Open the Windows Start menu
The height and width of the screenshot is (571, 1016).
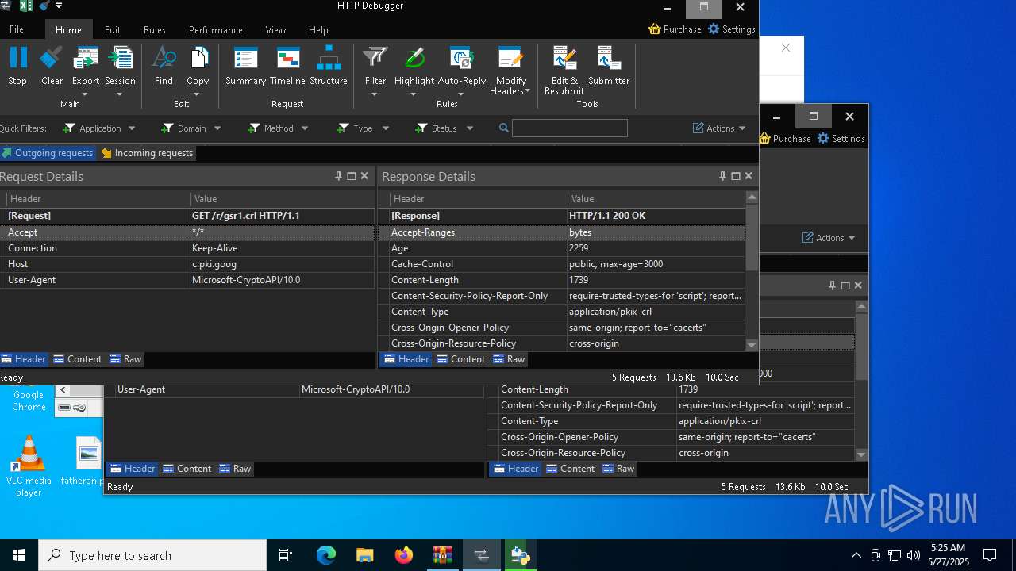coord(18,555)
